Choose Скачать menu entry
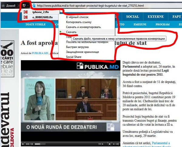Image resolution: width=182 pixels, height=147 pixels. (x=71, y=32)
